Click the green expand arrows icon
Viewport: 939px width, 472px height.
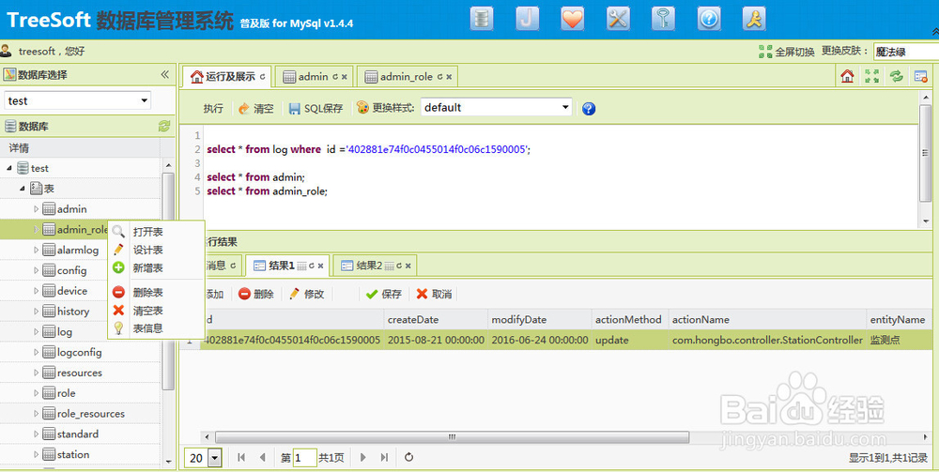point(871,76)
